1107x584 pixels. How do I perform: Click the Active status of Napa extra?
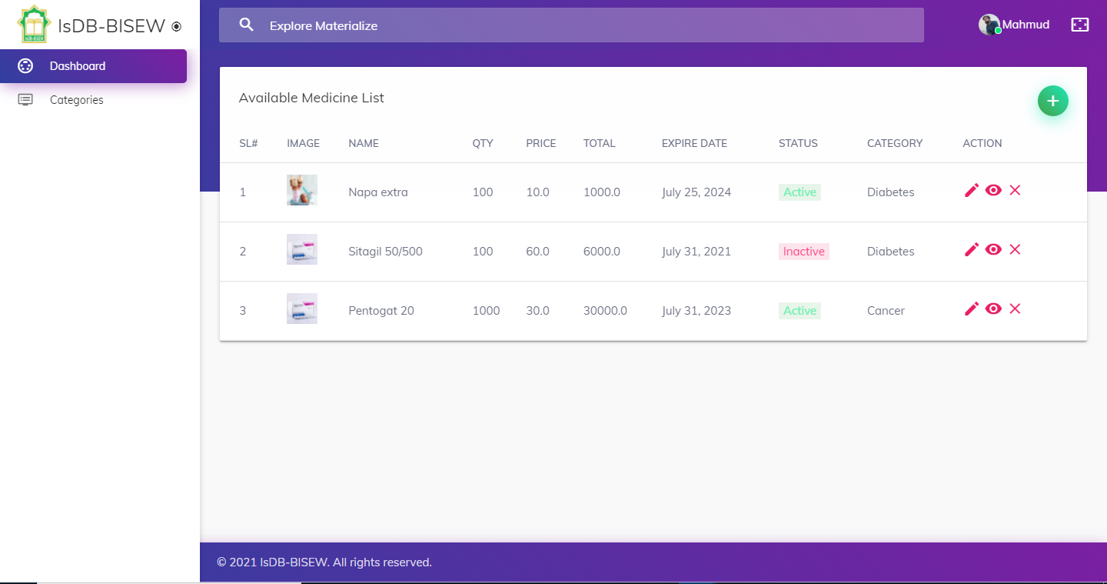click(799, 192)
